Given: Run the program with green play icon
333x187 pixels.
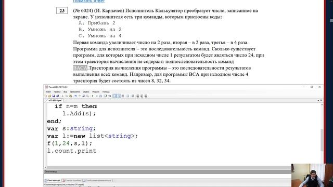Looking at the screenshot, I should tap(93, 96).
